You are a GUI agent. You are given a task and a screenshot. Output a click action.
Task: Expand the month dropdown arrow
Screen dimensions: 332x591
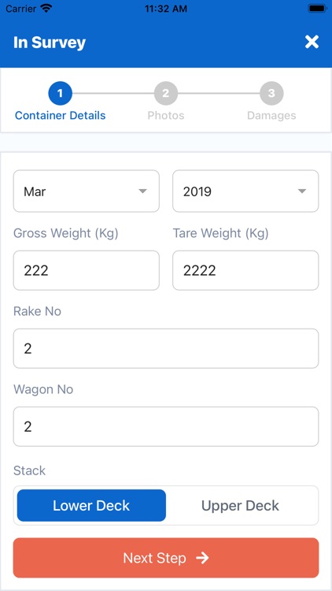pyautogui.click(x=142, y=191)
